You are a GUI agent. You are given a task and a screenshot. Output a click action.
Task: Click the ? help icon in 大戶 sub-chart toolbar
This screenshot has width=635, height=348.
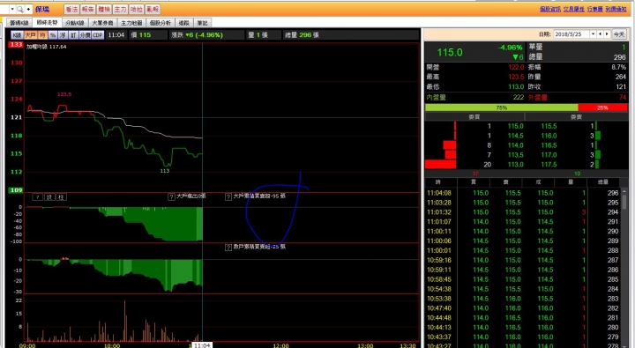pos(37,197)
